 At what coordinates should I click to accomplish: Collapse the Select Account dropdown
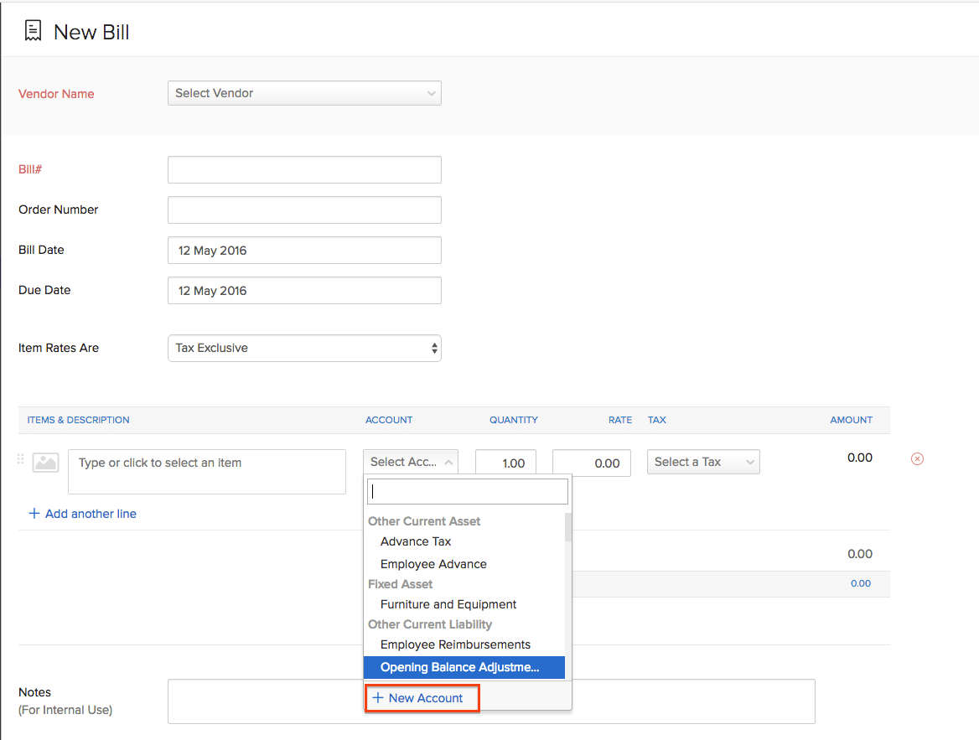coord(410,461)
